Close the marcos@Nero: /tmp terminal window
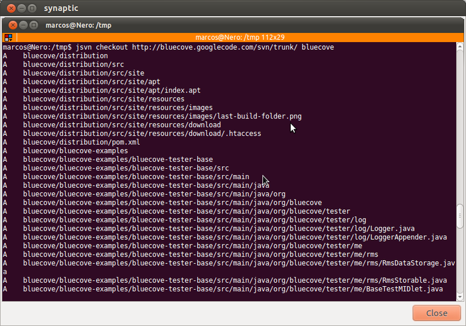466x326 pixels. [x=13, y=25]
